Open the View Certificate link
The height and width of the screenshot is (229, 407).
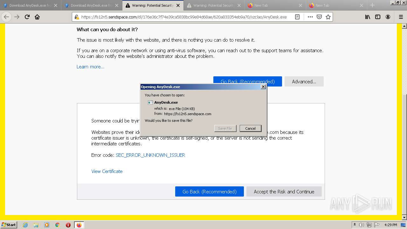(107, 171)
